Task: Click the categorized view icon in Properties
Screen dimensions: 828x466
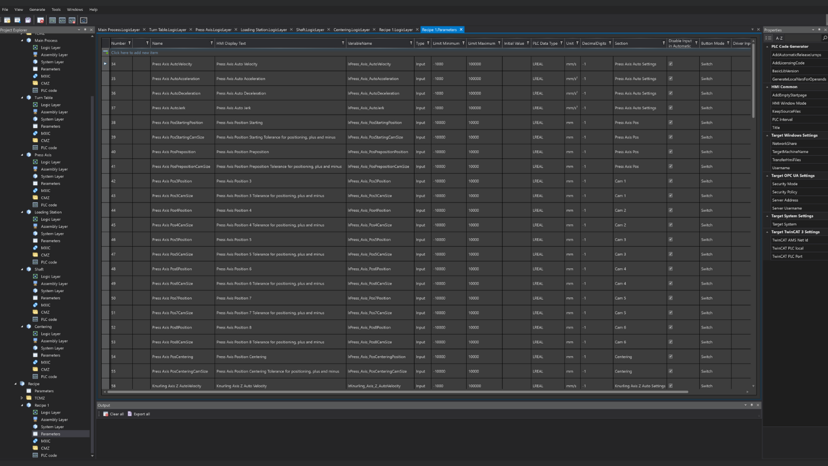Action: pyautogui.click(x=768, y=38)
